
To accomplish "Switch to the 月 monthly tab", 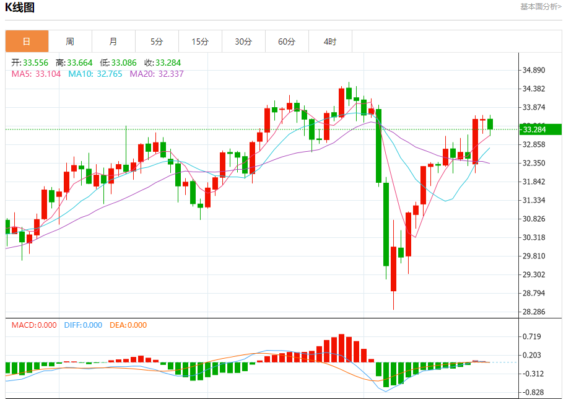I will coord(113,42).
